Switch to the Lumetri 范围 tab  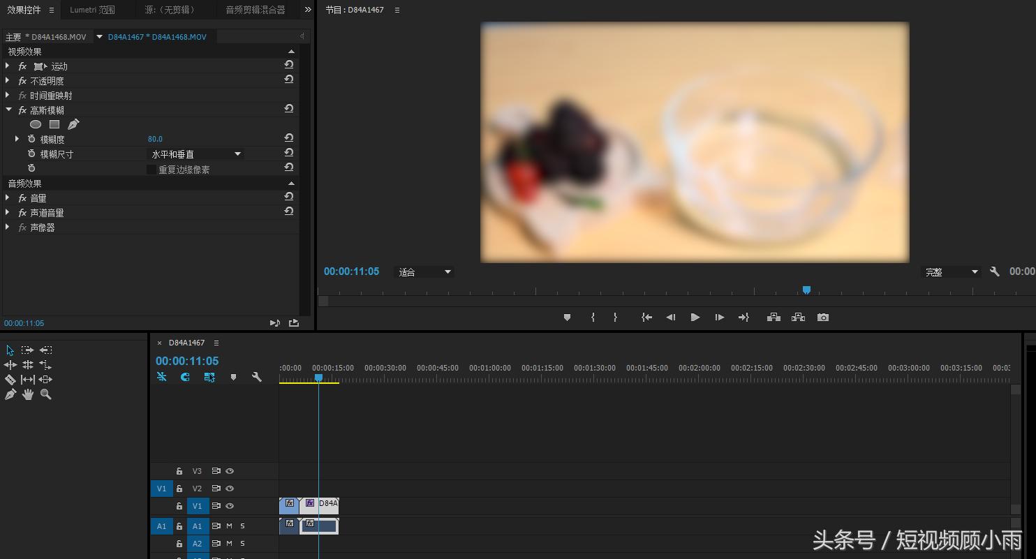tap(92, 10)
